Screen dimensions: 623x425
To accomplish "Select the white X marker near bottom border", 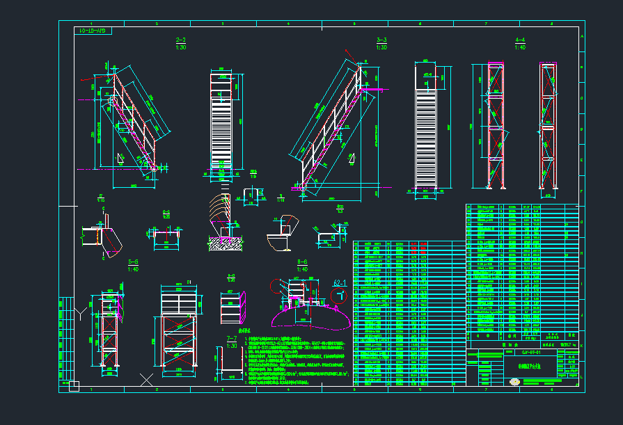I will (146, 380).
